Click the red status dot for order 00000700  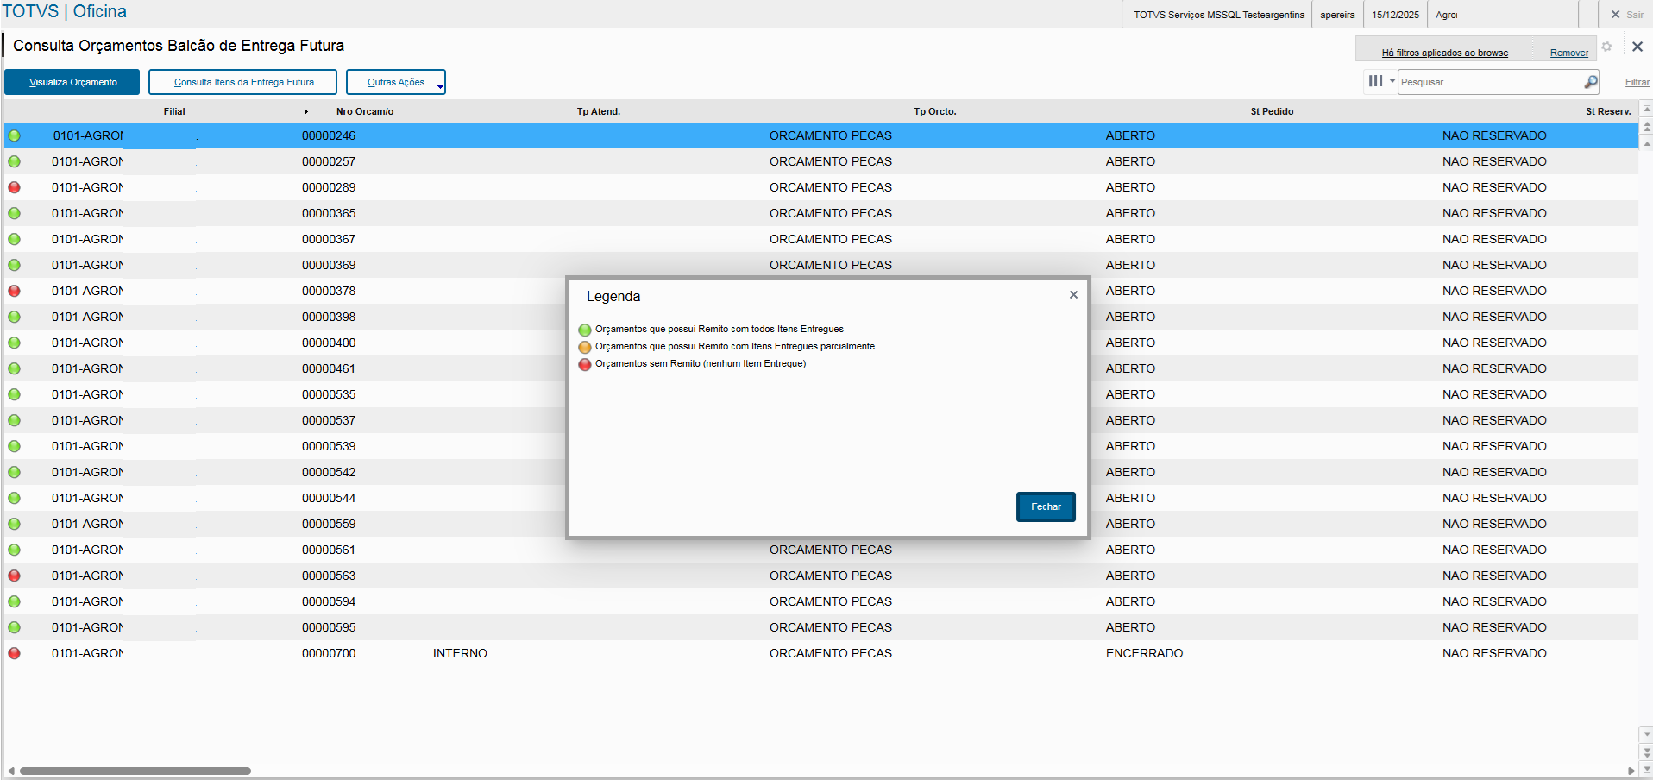[x=15, y=653]
